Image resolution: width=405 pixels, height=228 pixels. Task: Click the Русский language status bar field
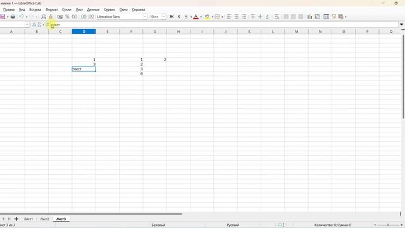233,225
